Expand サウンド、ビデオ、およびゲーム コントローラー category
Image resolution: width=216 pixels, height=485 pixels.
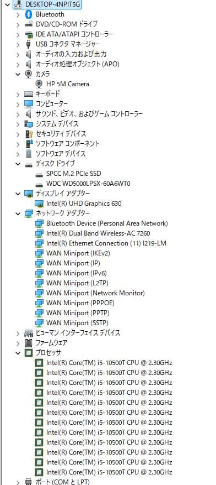click(18, 114)
